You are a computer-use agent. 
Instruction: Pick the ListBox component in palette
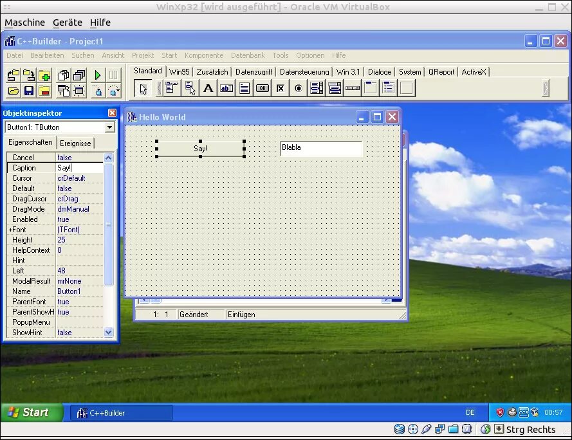tap(317, 88)
